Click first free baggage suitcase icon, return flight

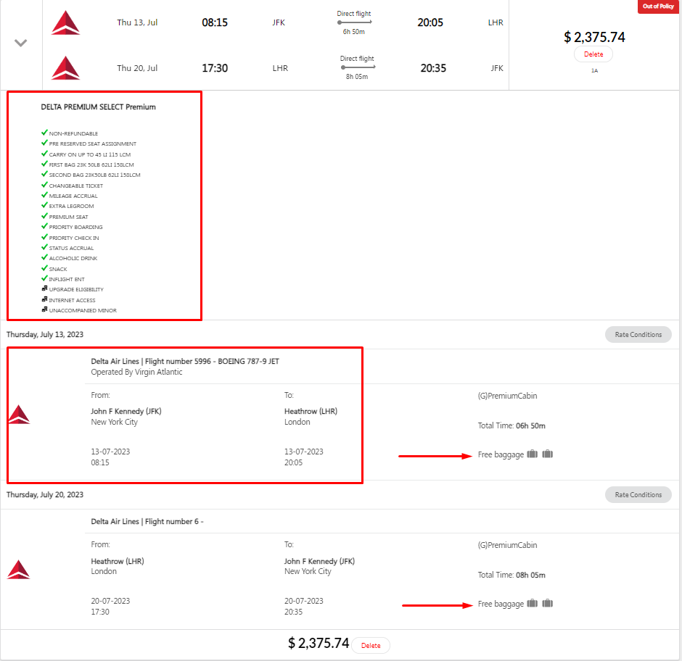pyautogui.click(x=532, y=603)
